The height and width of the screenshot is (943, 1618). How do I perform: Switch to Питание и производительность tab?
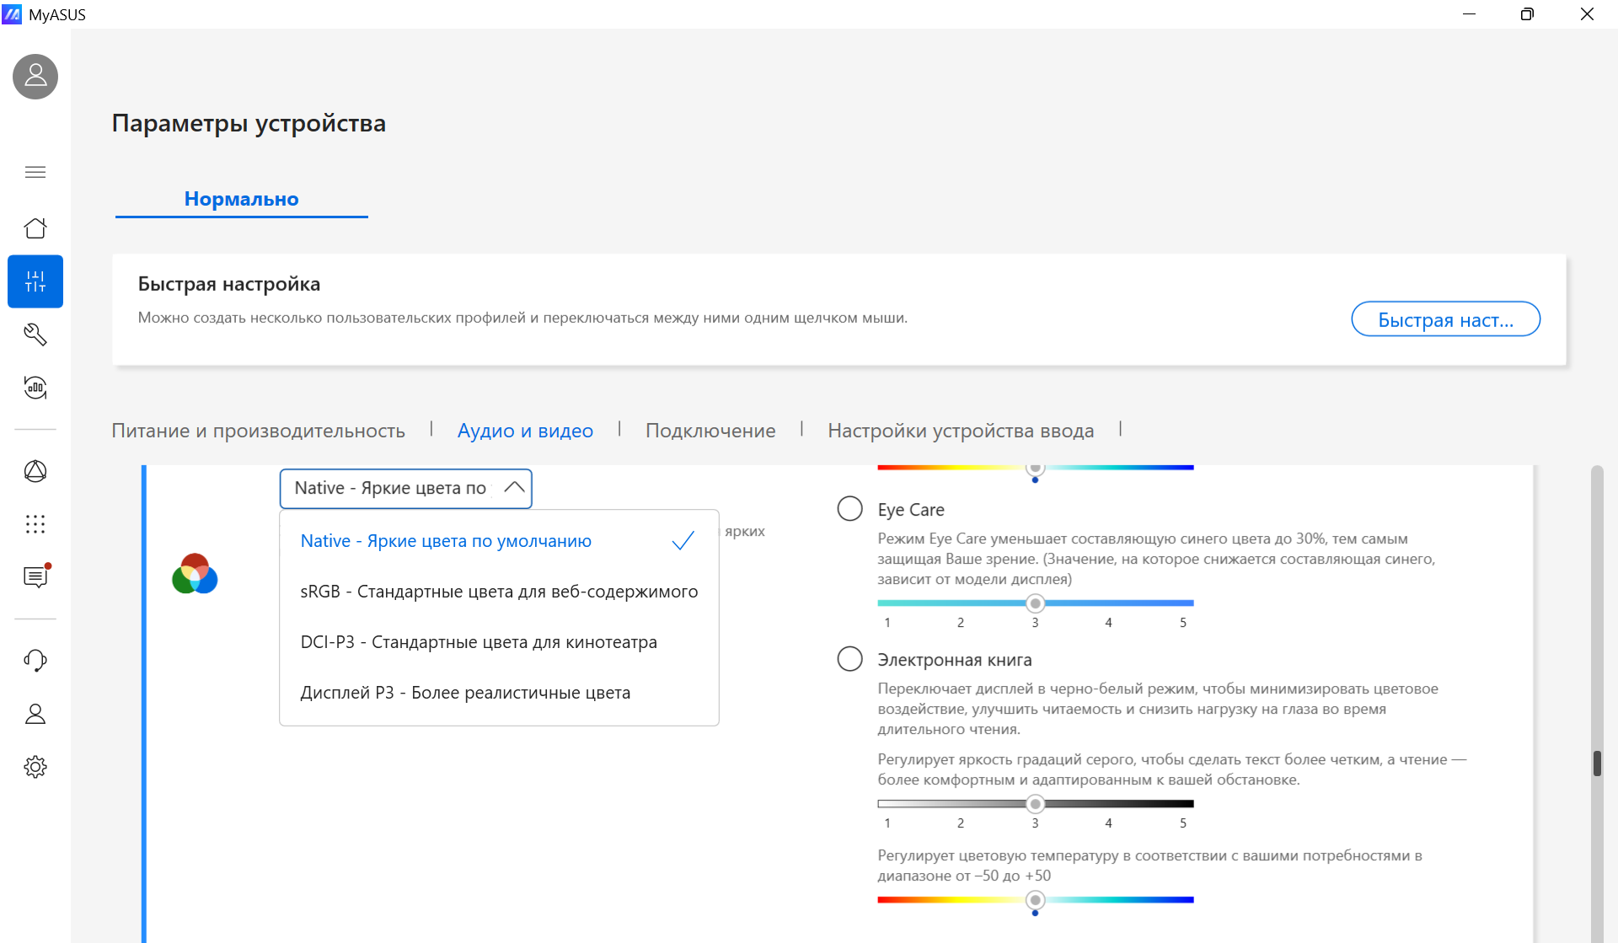tap(258, 431)
